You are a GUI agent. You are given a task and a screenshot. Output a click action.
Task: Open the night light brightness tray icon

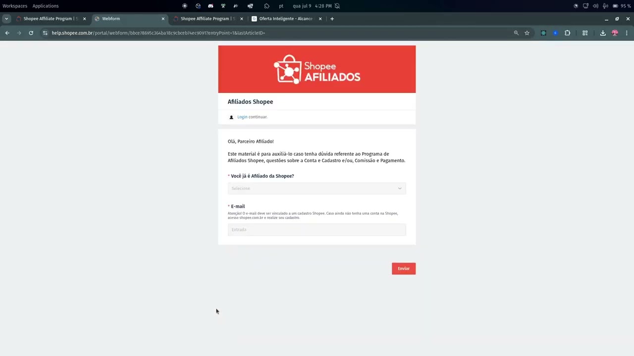(x=576, y=6)
